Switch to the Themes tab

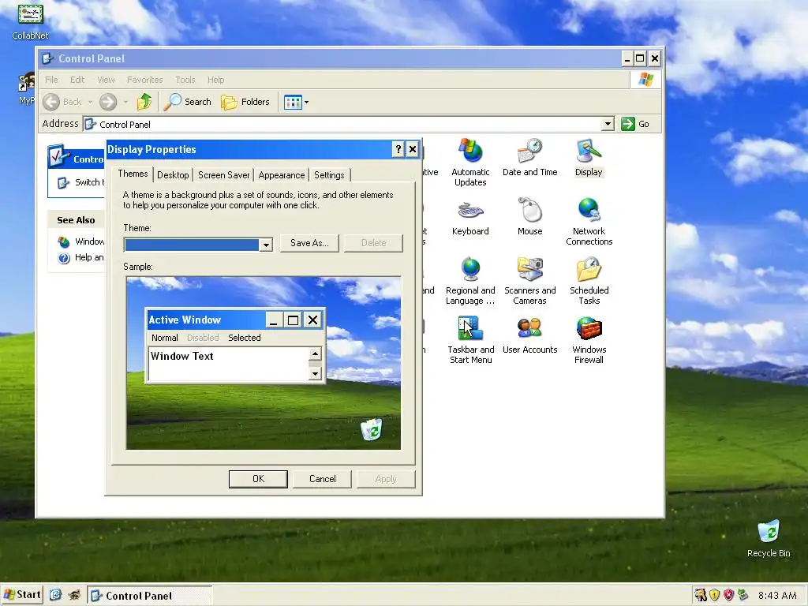pos(133,174)
